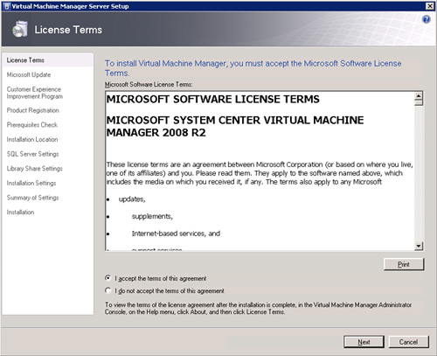Close the Virtual Machine Manager Server Setup window
This screenshot has height=356, width=437.
[x=430, y=6]
